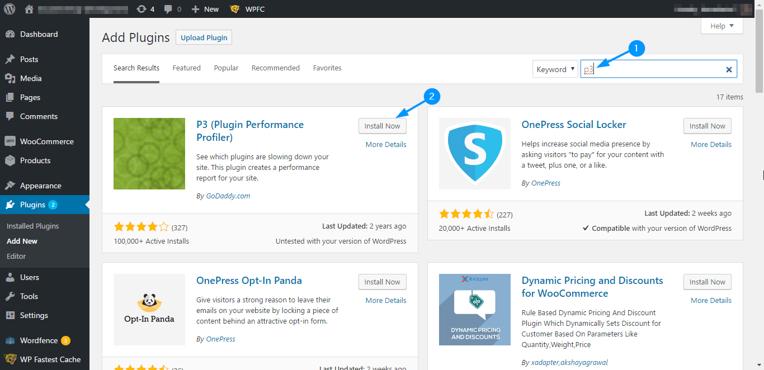Open OnePress Opt-In Panda title link
Image resolution: width=764 pixels, height=370 pixels.
[249, 281]
